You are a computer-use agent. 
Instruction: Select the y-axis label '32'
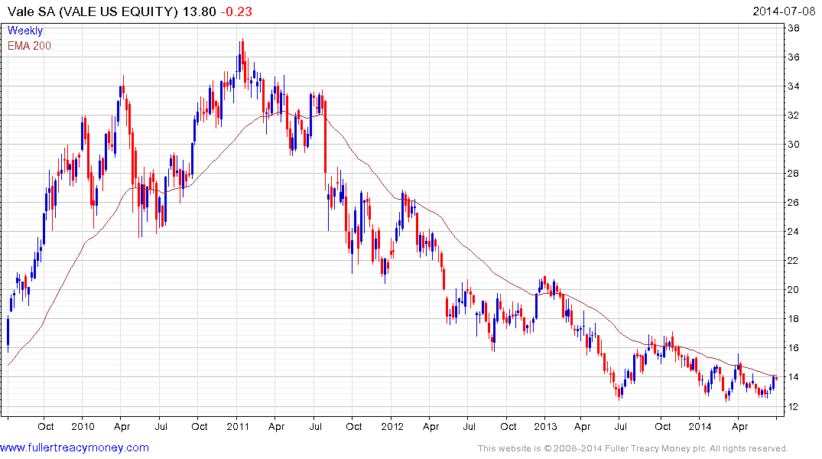[794, 116]
